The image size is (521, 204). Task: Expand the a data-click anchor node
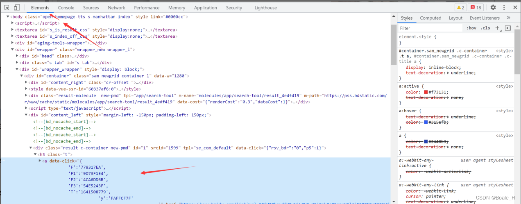click(40, 161)
